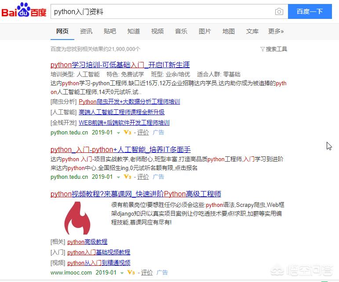This screenshot has width=339, height=282.
Task: Open python入门基础视频教程 link
Action: coord(99,252)
